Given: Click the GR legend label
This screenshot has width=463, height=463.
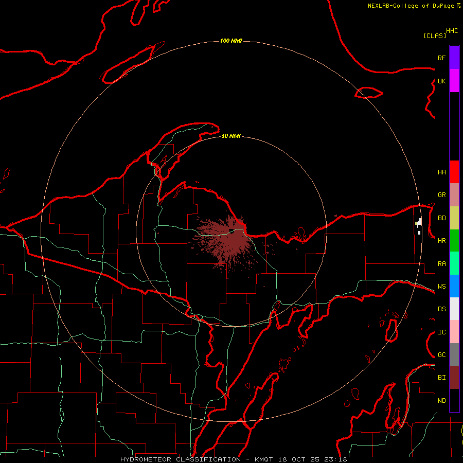Looking at the screenshot, I should tap(441, 195).
